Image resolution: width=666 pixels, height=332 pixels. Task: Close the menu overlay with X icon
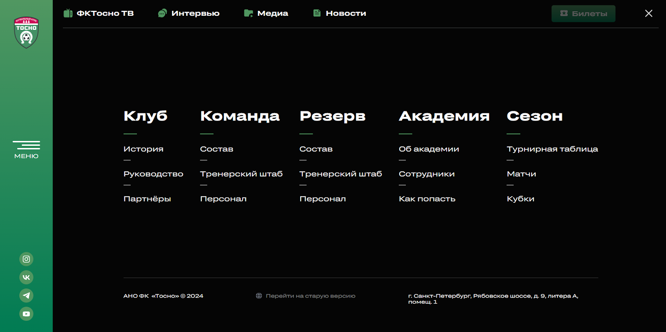click(x=649, y=13)
